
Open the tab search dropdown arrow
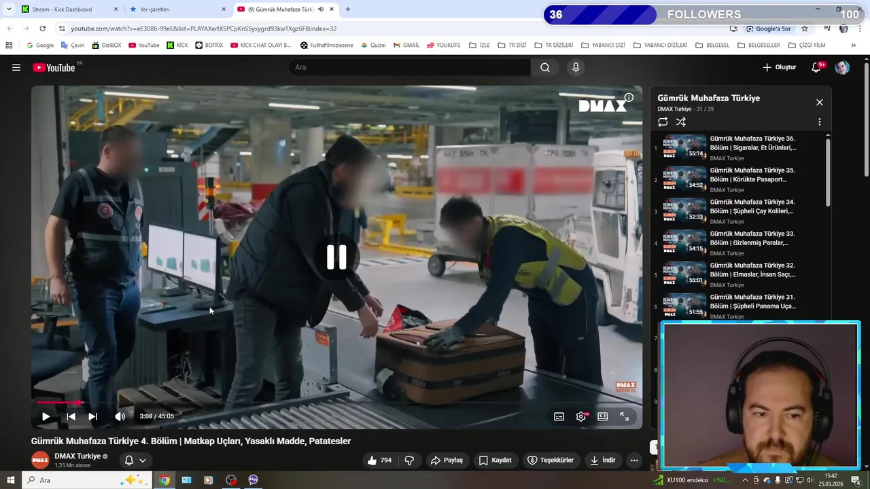click(9, 10)
